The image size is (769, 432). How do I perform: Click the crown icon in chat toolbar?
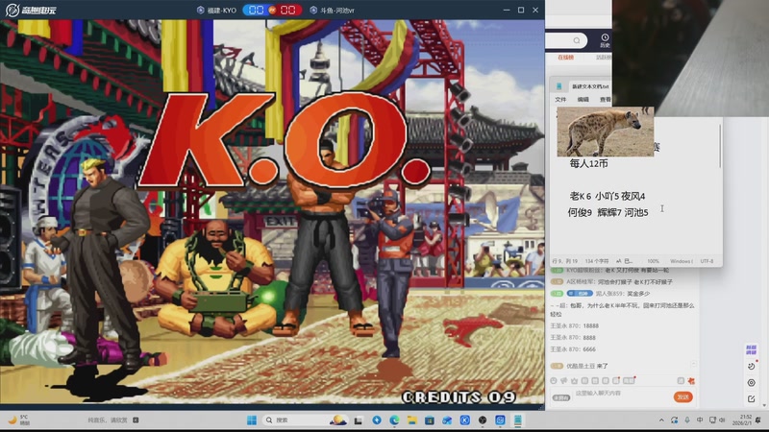pyautogui.click(x=574, y=380)
